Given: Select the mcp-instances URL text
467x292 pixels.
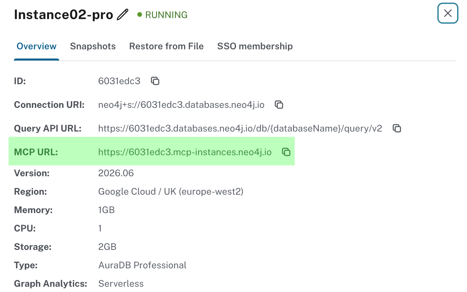Looking at the screenshot, I should tap(185, 152).
